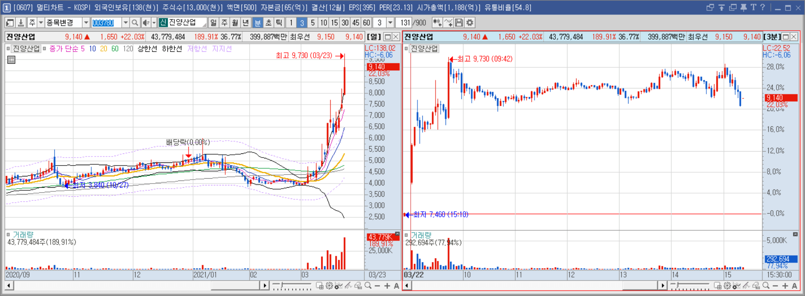805x296 pixels.
Task: Select the 5 minute interval
Action: [x=313, y=23]
